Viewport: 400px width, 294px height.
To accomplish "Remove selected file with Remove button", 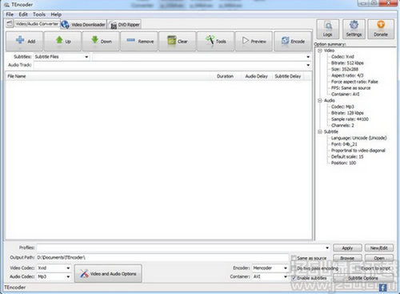I will (139, 41).
